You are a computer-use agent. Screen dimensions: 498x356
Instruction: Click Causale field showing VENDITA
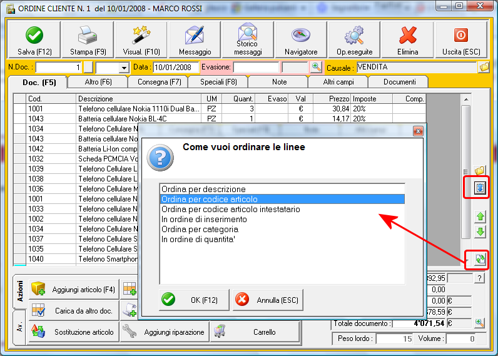(417, 67)
